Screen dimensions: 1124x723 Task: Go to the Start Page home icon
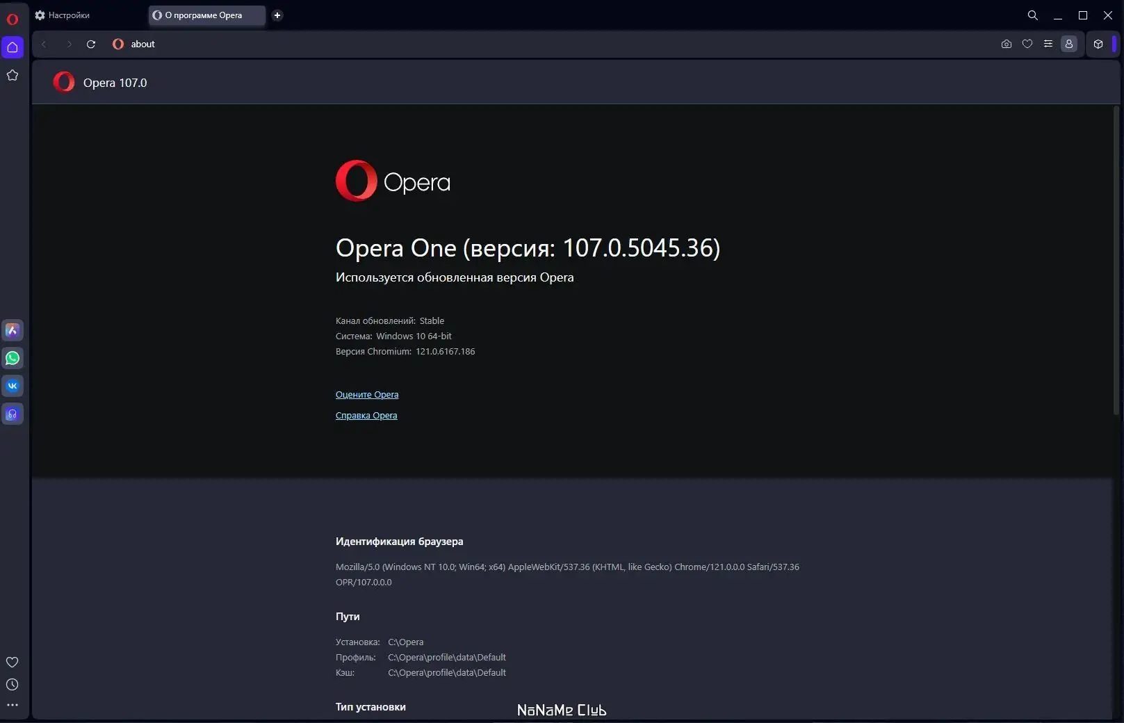coord(13,47)
